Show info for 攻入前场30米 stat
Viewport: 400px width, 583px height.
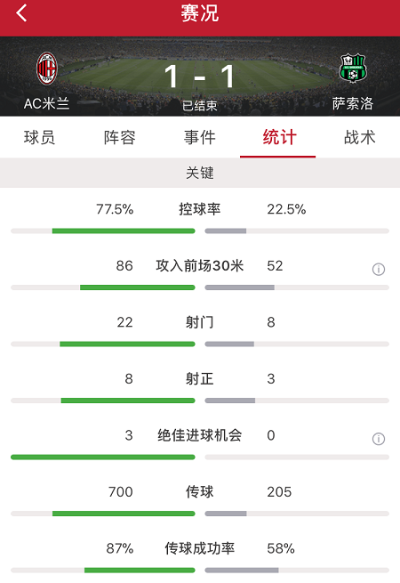[379, 269]
